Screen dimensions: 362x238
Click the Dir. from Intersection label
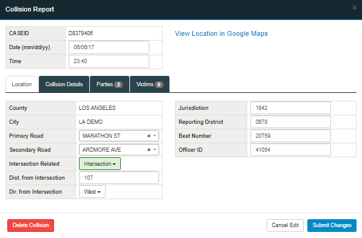[35, 192]
